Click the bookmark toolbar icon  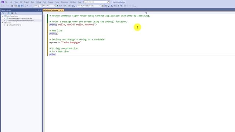125,6
